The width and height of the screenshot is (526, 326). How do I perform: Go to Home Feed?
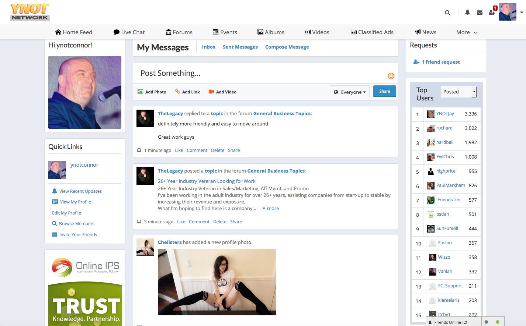click(74, 32)
